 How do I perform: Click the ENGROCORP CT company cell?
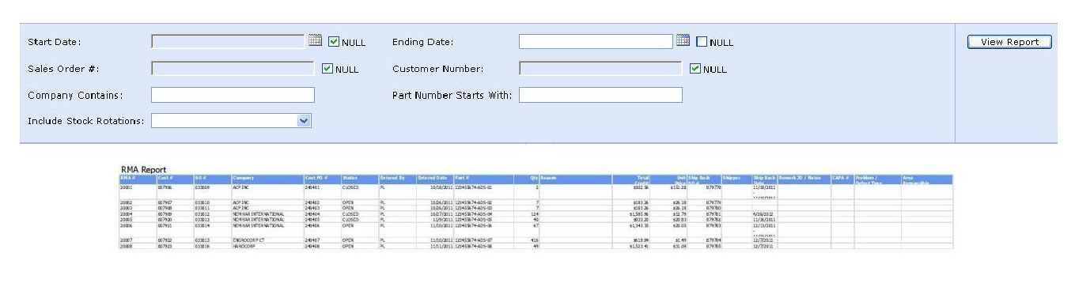click(x=267, y=240)
